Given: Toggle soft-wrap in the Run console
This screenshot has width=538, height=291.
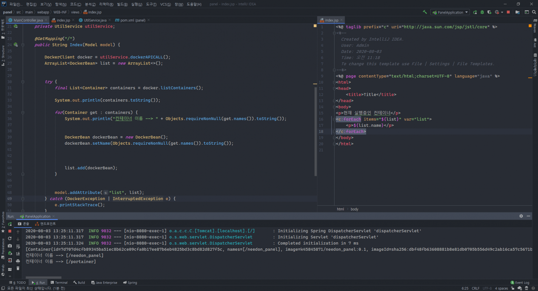Looking at the screenshot, I should (18, 246).
